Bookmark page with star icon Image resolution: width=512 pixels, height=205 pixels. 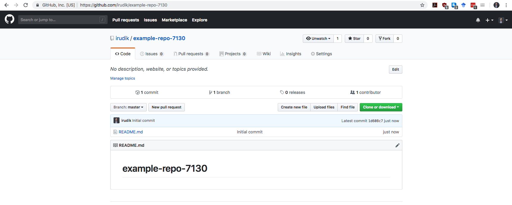point(422,5)
